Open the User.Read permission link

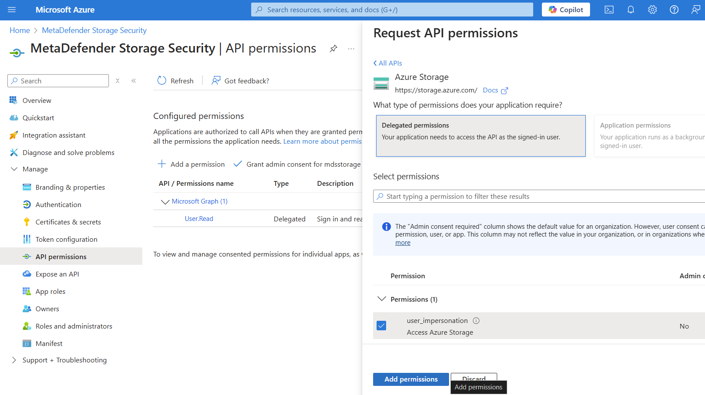tap(199, 219)
